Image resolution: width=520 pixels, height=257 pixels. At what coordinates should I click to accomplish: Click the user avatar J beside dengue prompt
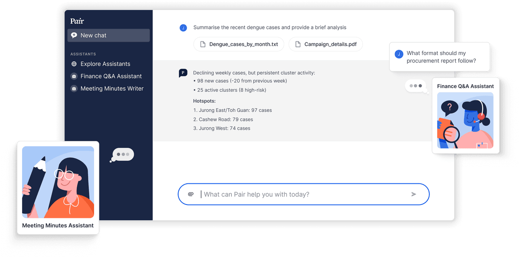click(183, 28)
